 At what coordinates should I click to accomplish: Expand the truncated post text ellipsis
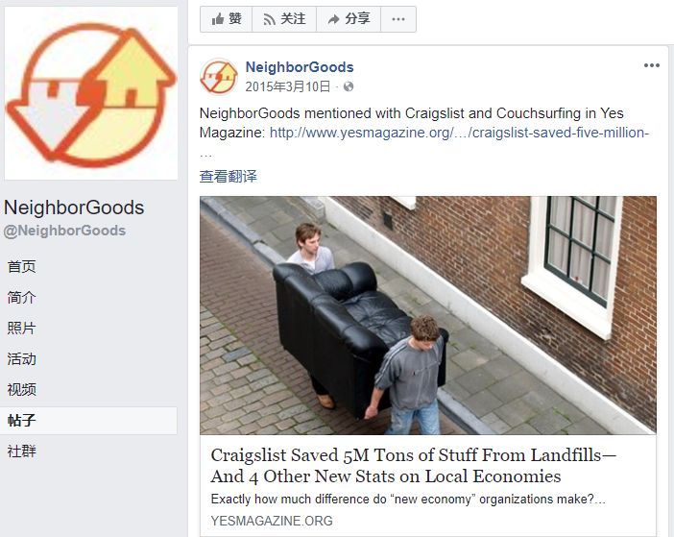205,155
